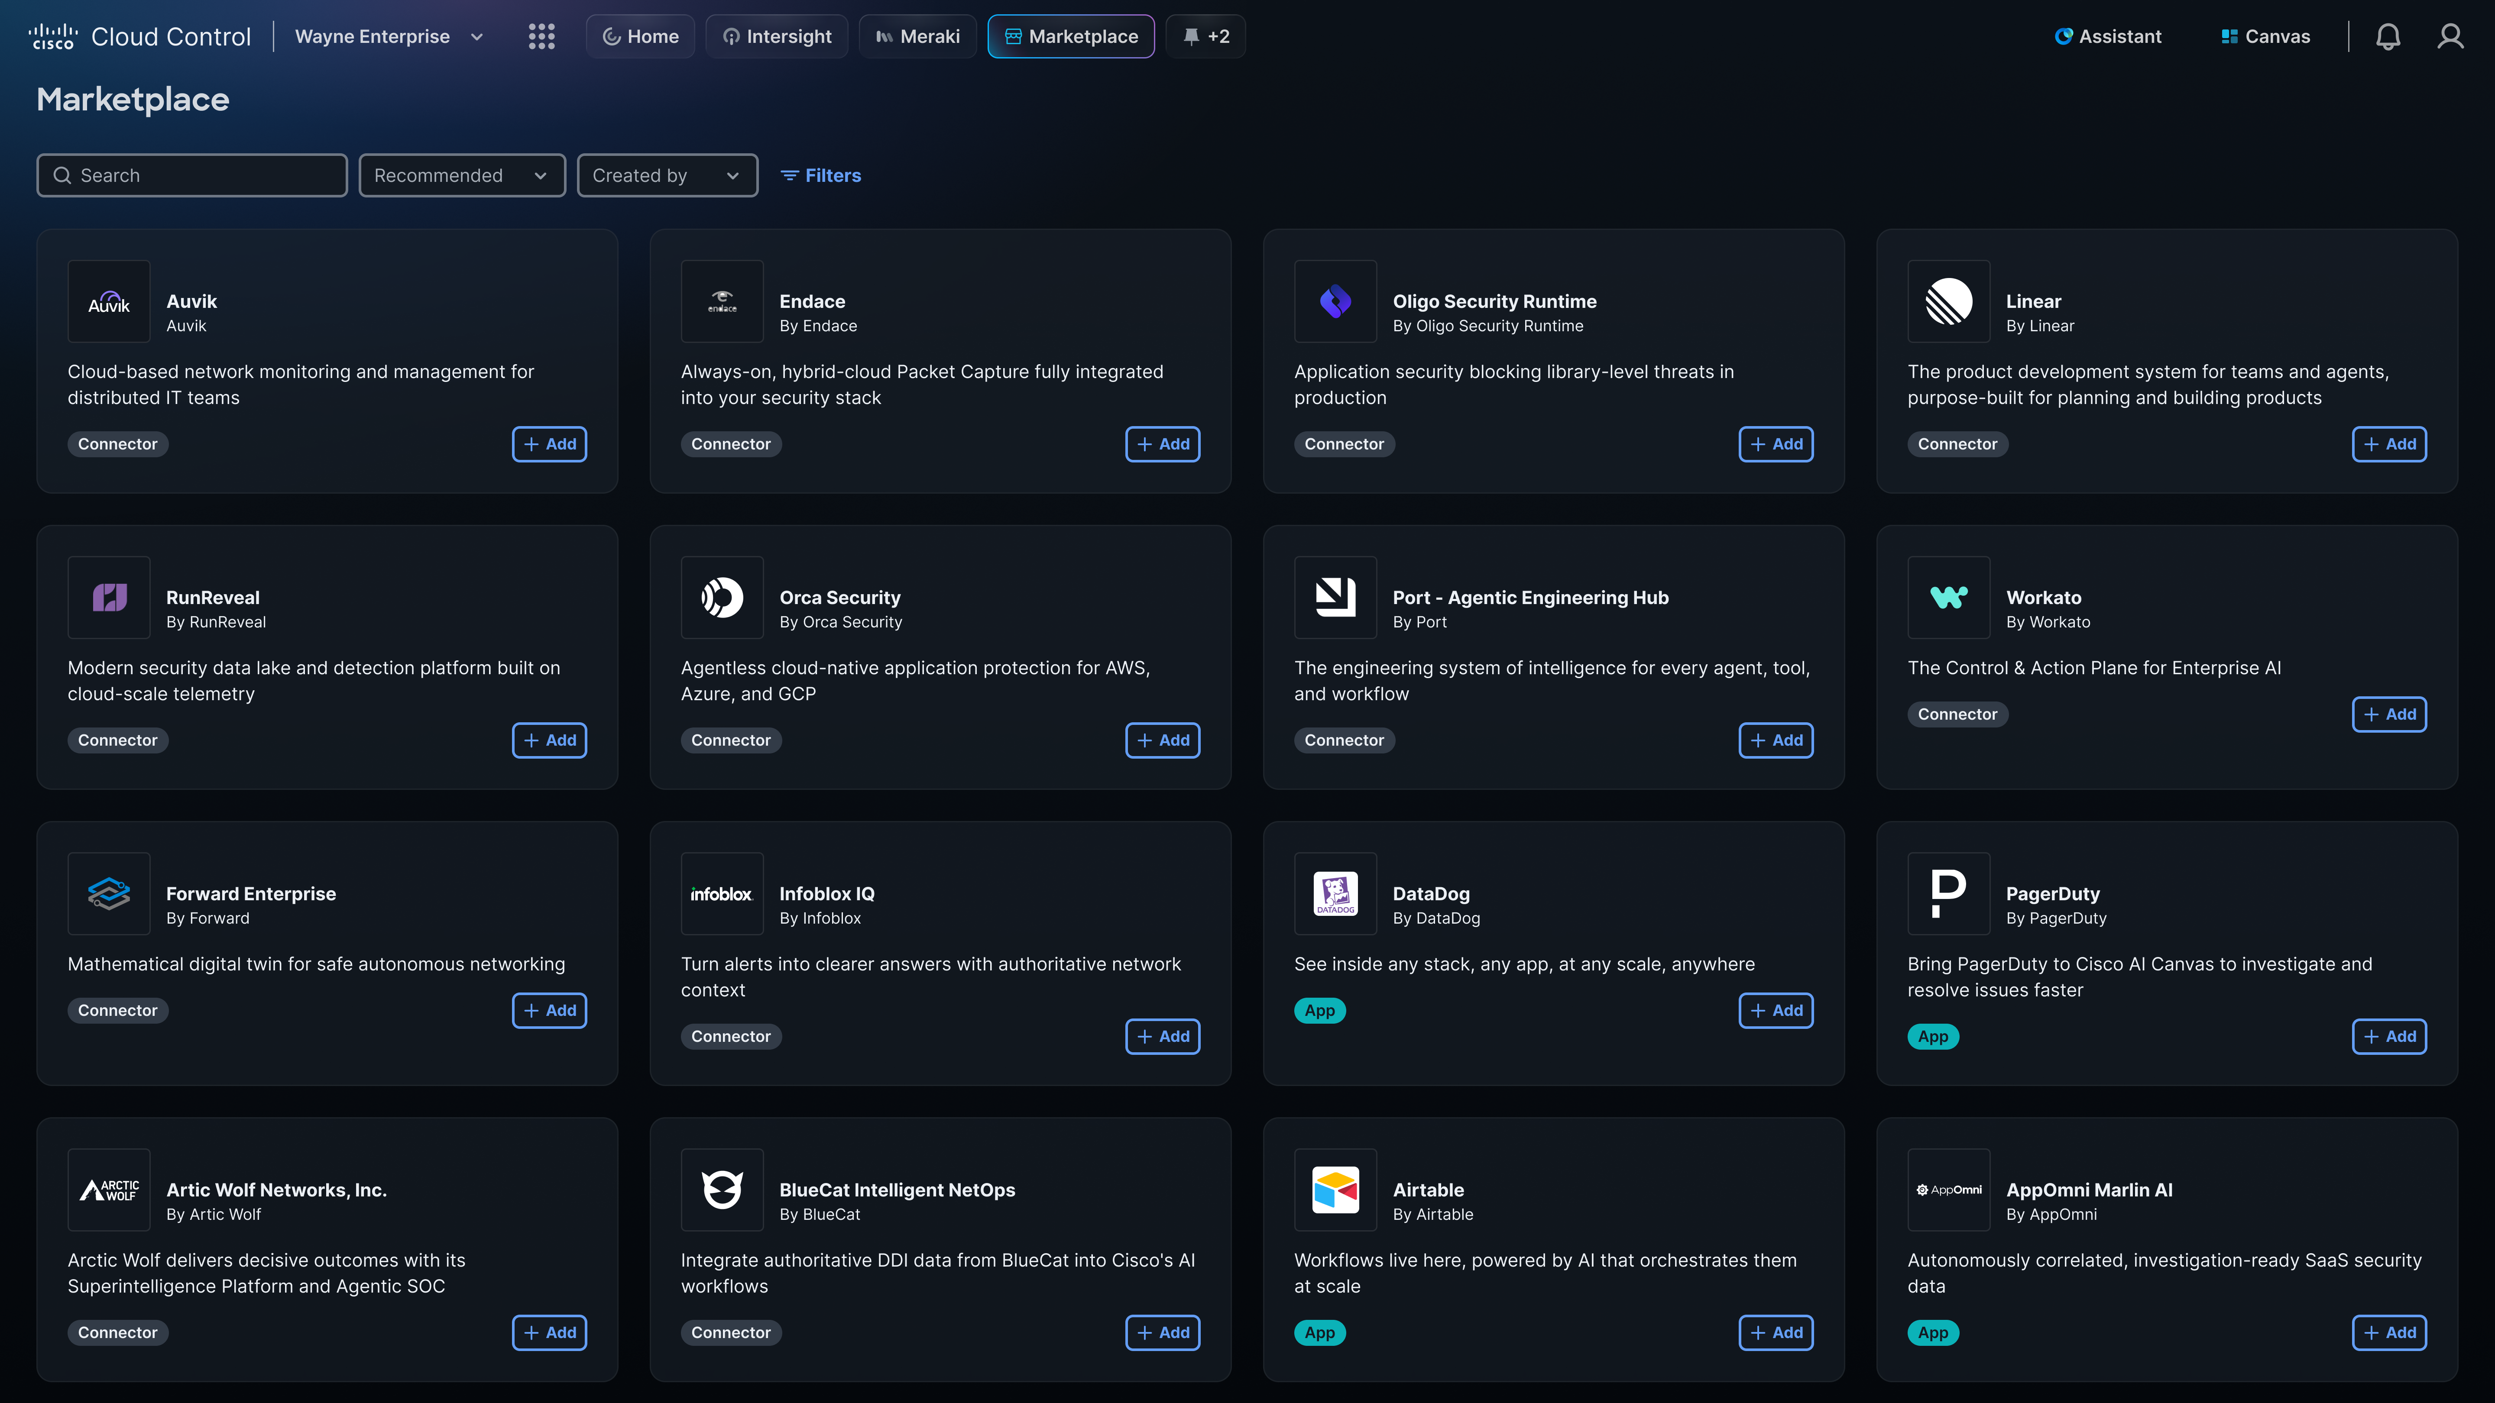
Task: Click the Airtable logo icon
Action: (x=1335, y=1190)
